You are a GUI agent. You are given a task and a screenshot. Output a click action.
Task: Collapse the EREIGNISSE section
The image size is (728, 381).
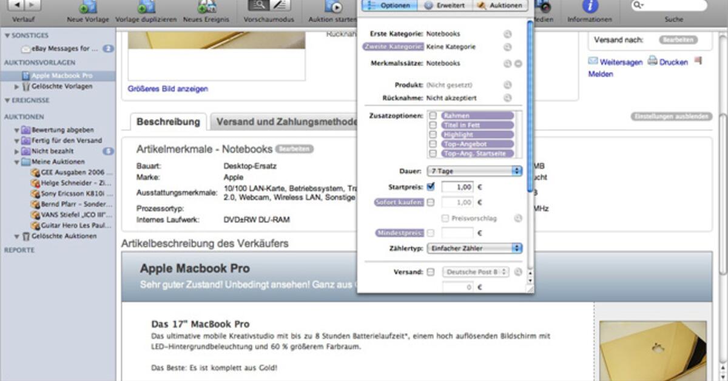click(x=7, y=101)
